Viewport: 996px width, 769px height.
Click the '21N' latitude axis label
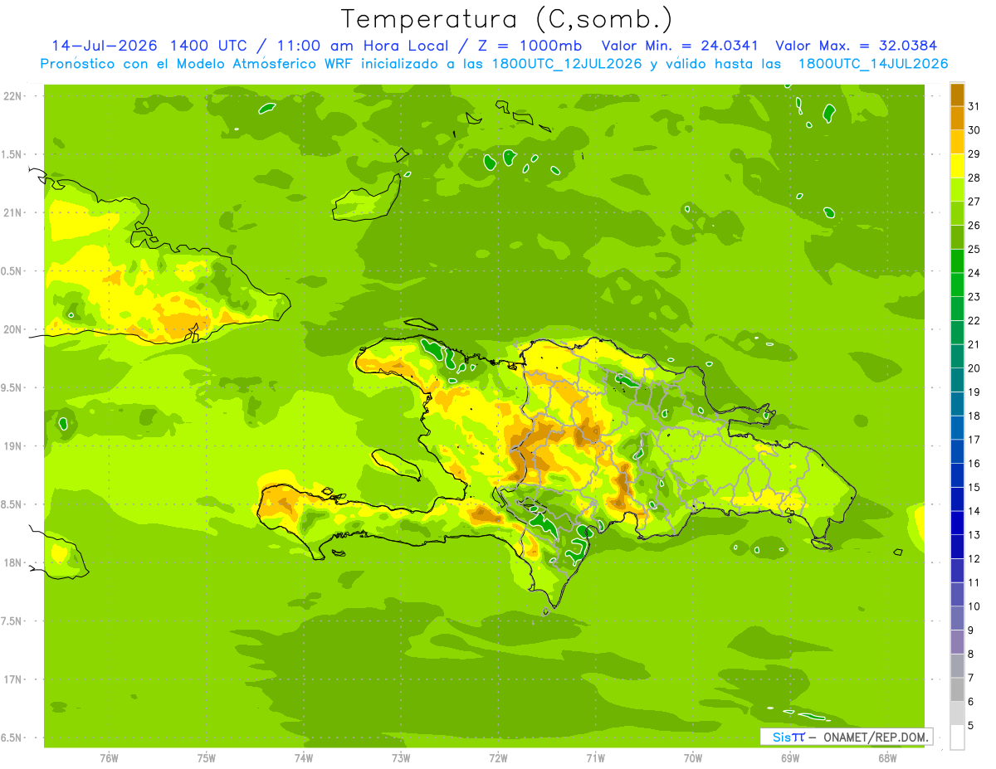(x=13, y=213)
